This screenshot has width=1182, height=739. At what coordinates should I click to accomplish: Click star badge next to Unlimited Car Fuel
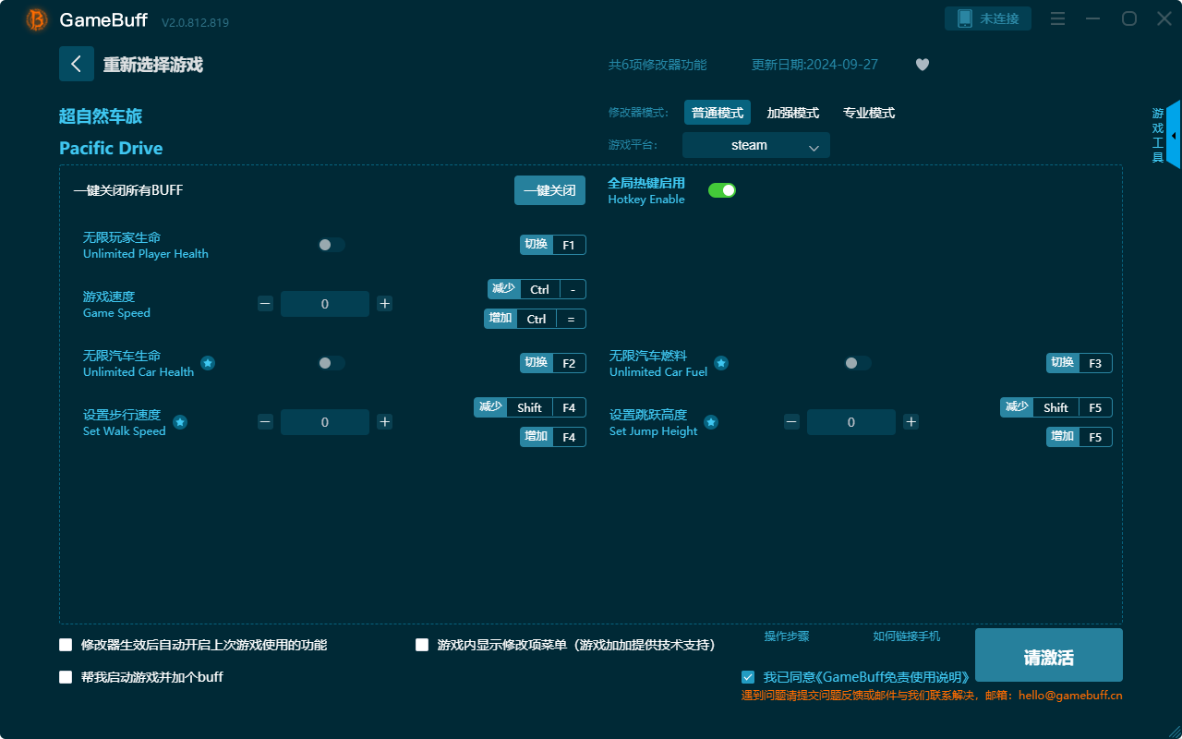pyautogui.click(x=721, y=363)
